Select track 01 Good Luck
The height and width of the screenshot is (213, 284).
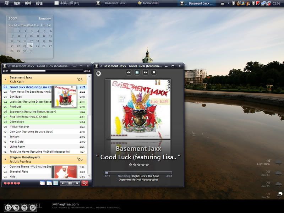[x=44, y=87]
